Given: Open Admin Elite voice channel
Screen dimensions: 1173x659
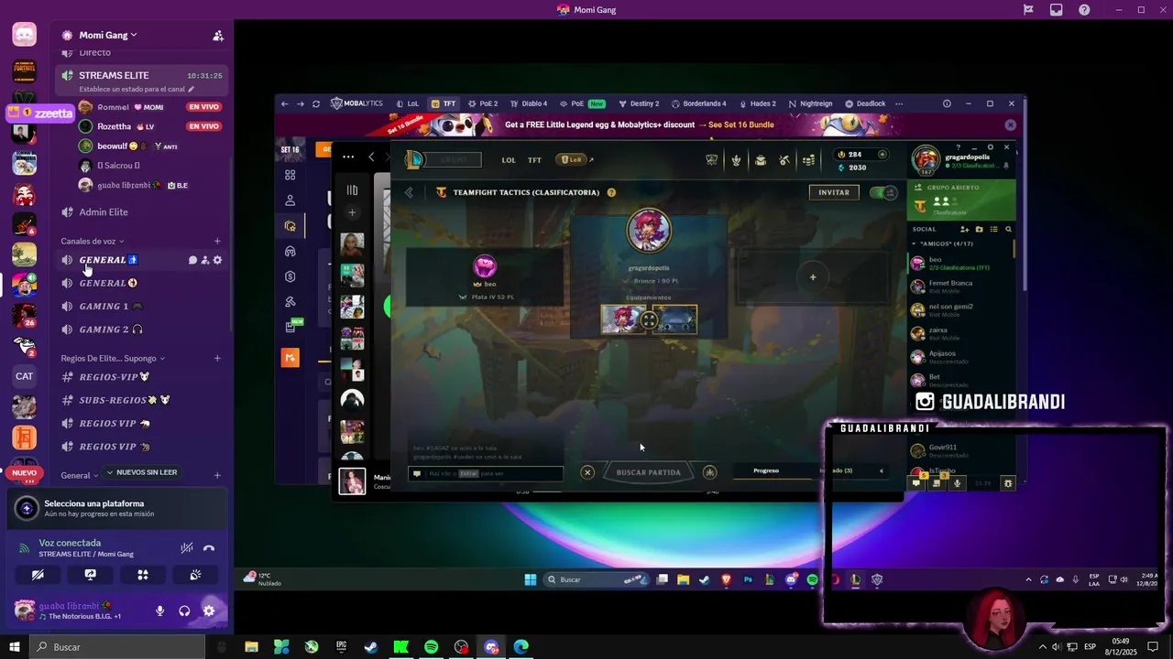Looking at the screenshot, I should pyautogui.click(x=104, y=212).
